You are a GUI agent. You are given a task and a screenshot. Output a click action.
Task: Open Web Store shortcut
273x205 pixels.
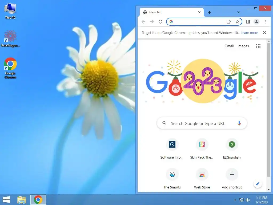[x=202, y=179]
